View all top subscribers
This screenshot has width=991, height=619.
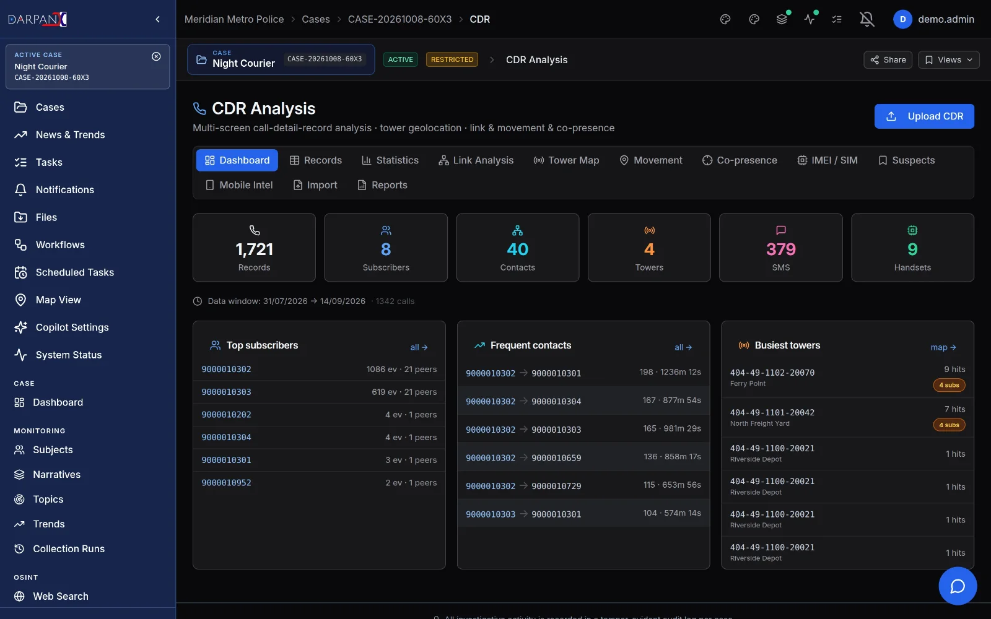tap(419, 347)
